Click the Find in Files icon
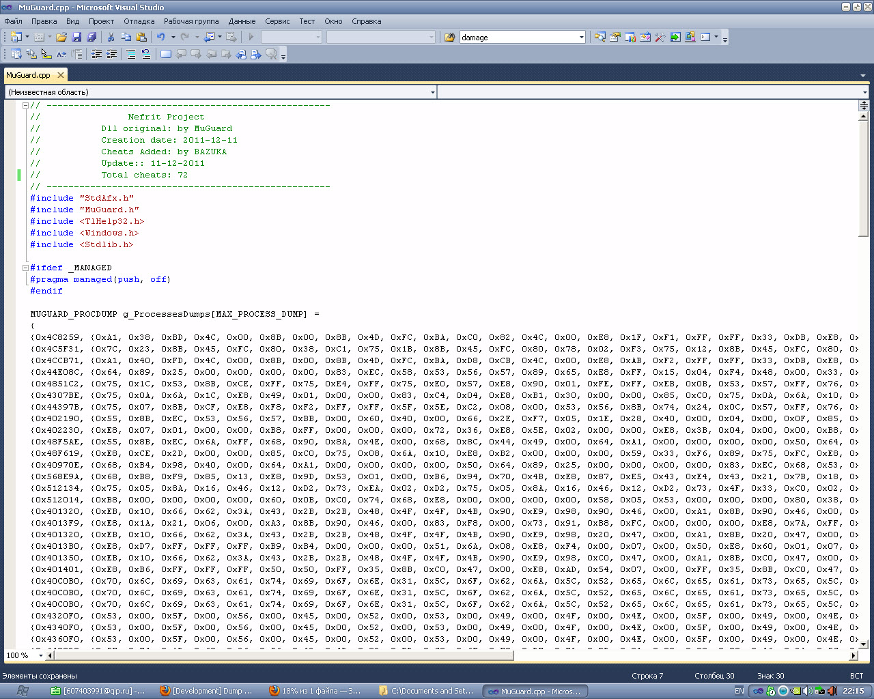The image size is (874, 699). click(450, 37)
